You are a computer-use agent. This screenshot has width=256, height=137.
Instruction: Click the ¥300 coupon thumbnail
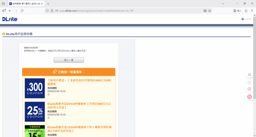point(35,88)
